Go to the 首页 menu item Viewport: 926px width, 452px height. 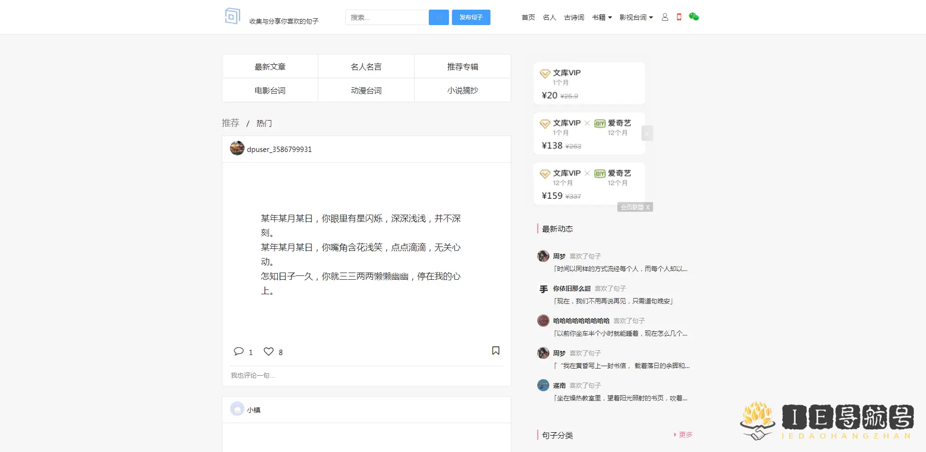point(528,17)
